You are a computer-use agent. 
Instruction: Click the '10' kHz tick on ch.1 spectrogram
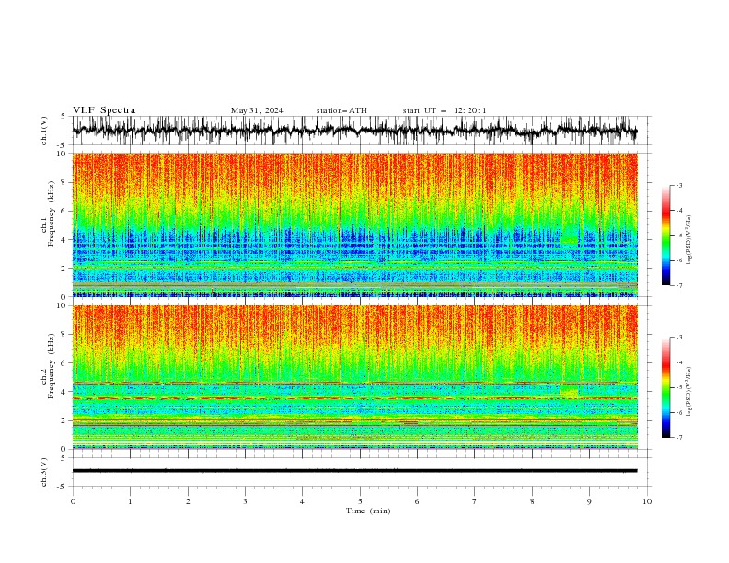62,154
